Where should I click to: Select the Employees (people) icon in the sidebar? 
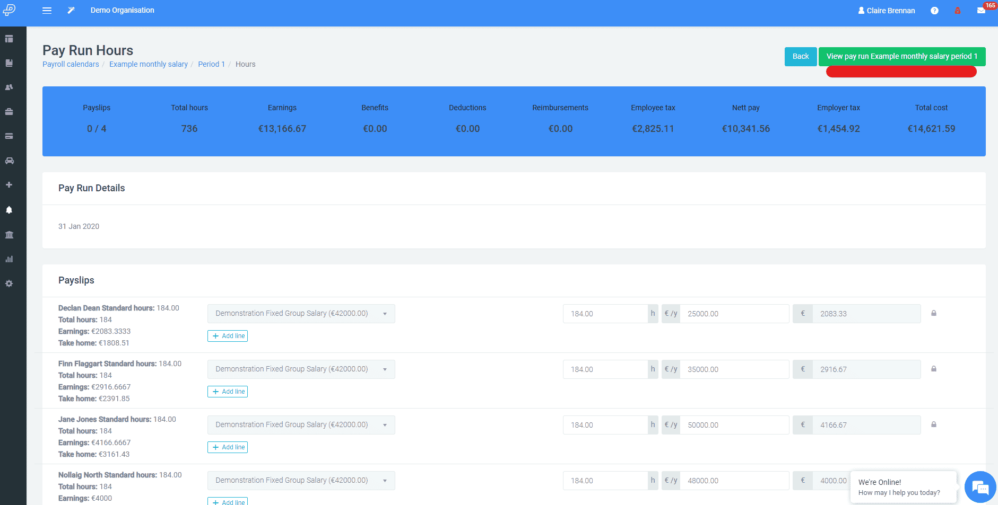tap(9, 87)
